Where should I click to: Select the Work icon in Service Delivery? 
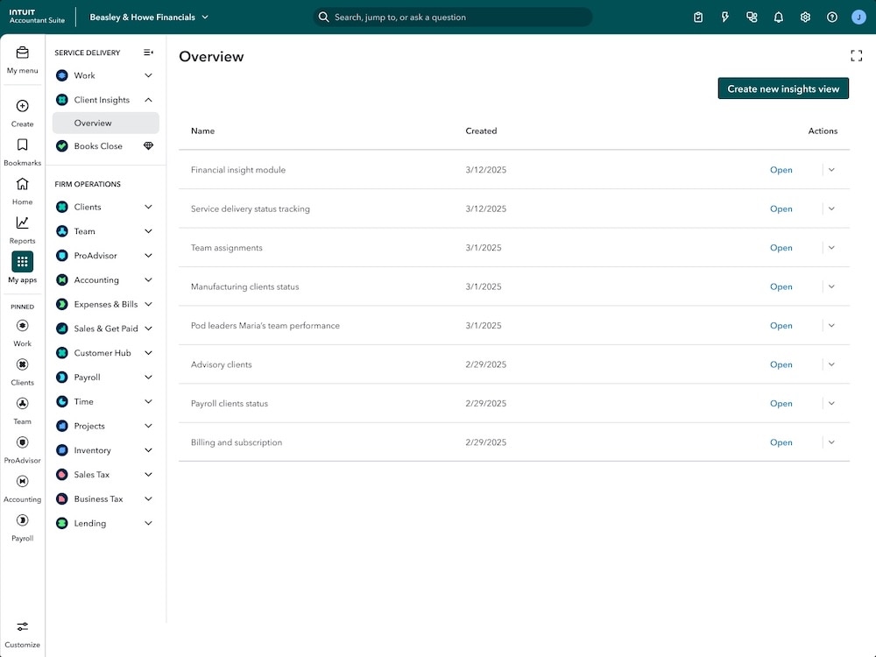60,75
